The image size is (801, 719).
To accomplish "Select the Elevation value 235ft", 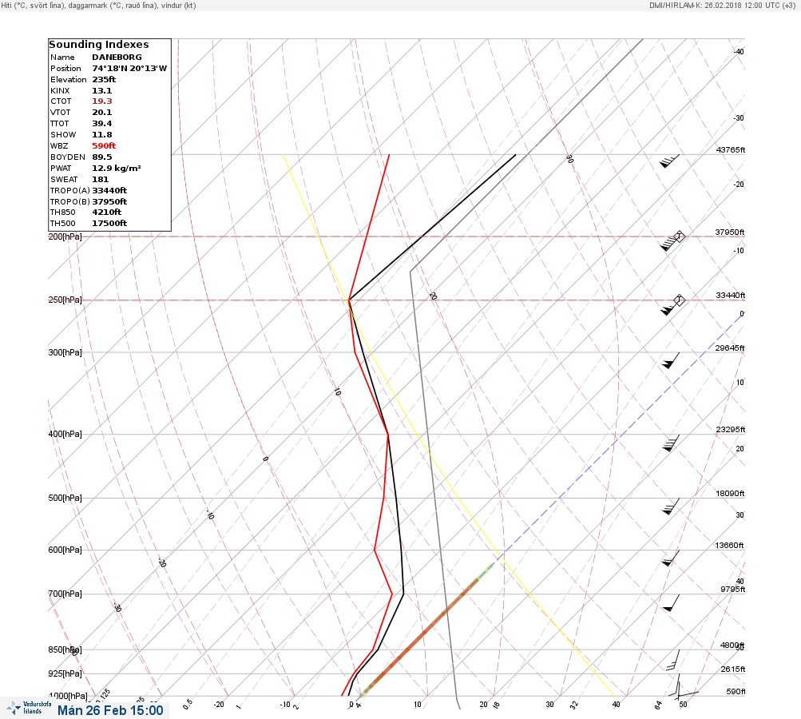I will tap(104, 79).
